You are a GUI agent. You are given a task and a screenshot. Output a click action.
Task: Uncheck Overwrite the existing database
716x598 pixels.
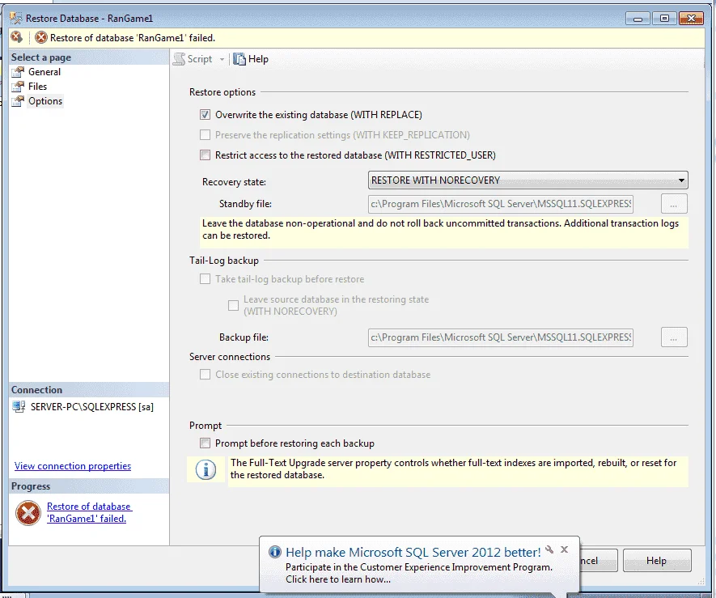pos(205,115)
